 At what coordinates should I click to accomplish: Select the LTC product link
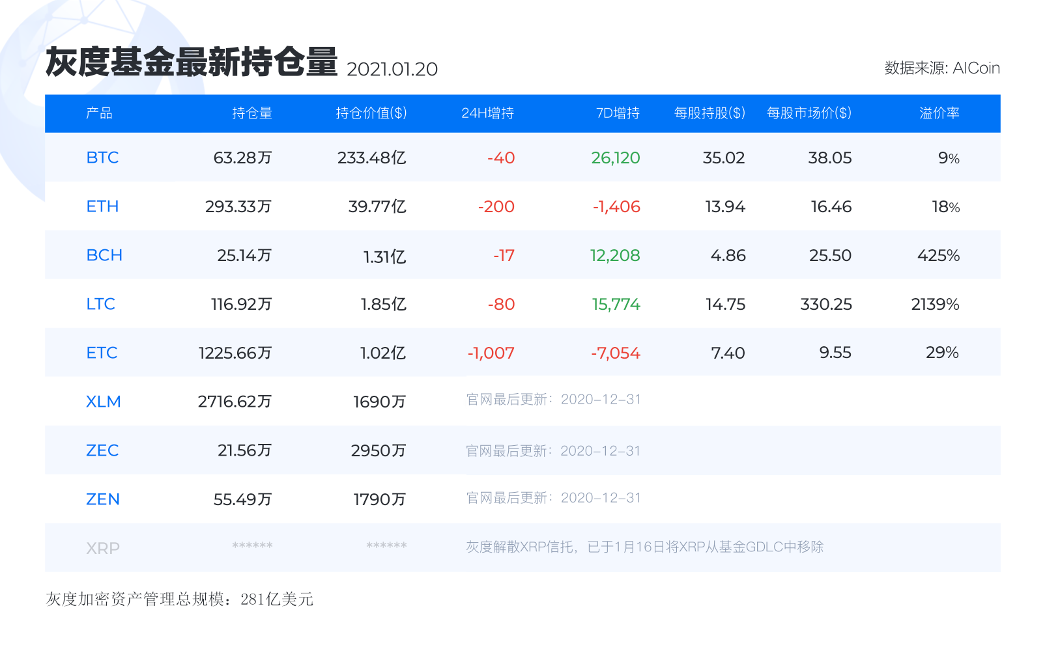point(102,303)
